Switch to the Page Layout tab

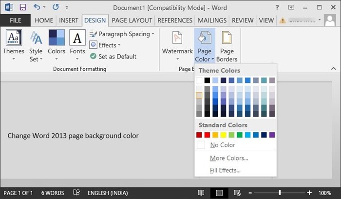pos(132,20)
